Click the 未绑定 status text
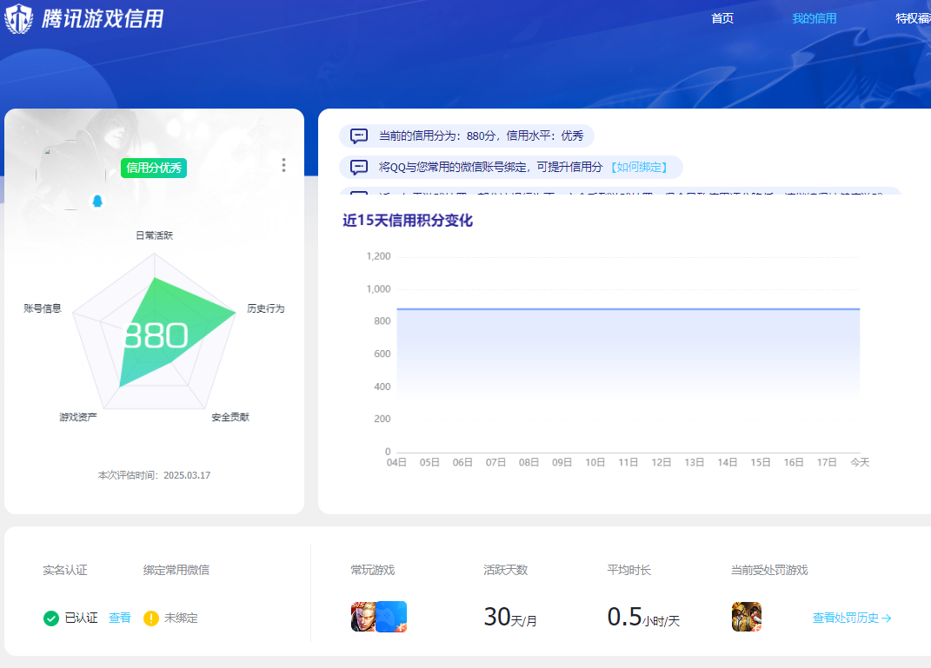This screenshot has width=931, height=668. pyautogui.click(x=181, y=618)
